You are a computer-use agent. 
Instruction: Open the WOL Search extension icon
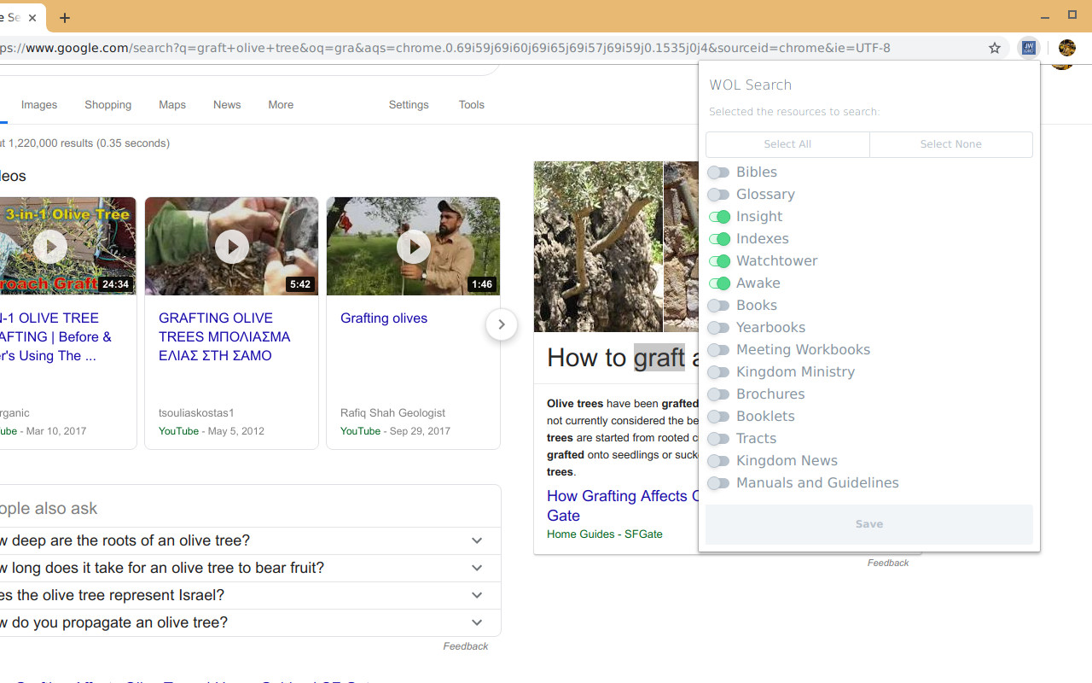[x=1029, y=48]
